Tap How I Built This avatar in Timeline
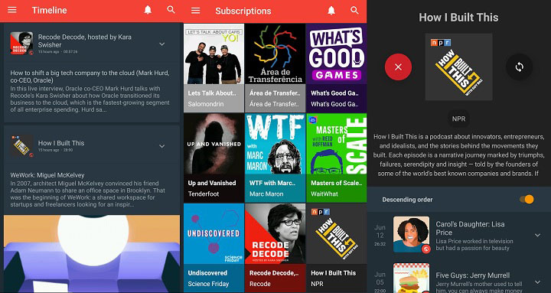The width and height of the screenshot is (551, 293). pos(21,145)
